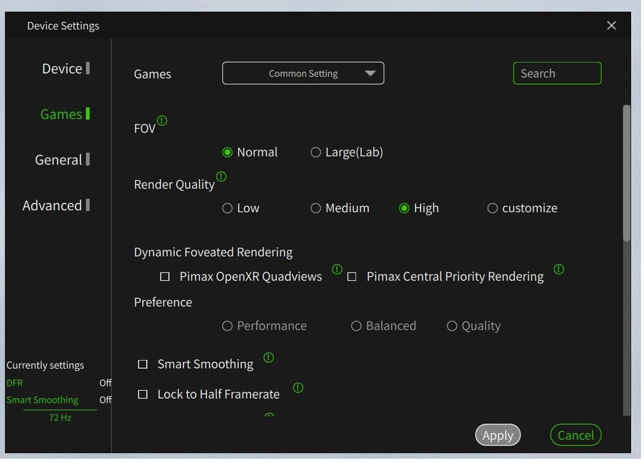The width and height of the screenshot is (644, 463).
Task: Click the Cancel button
Action: [576, 436]
